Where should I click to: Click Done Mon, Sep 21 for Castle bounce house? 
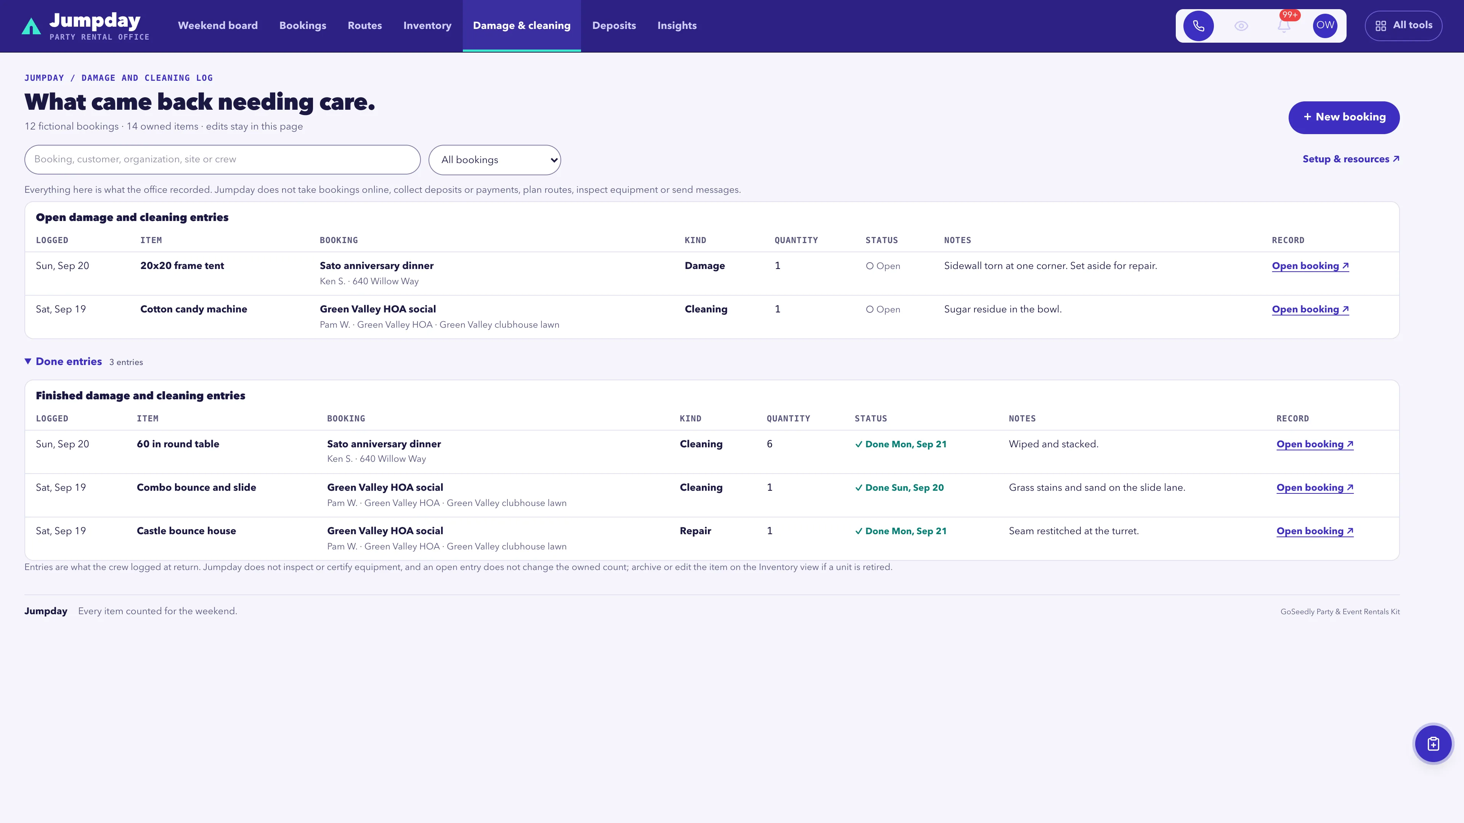[901, 531]
